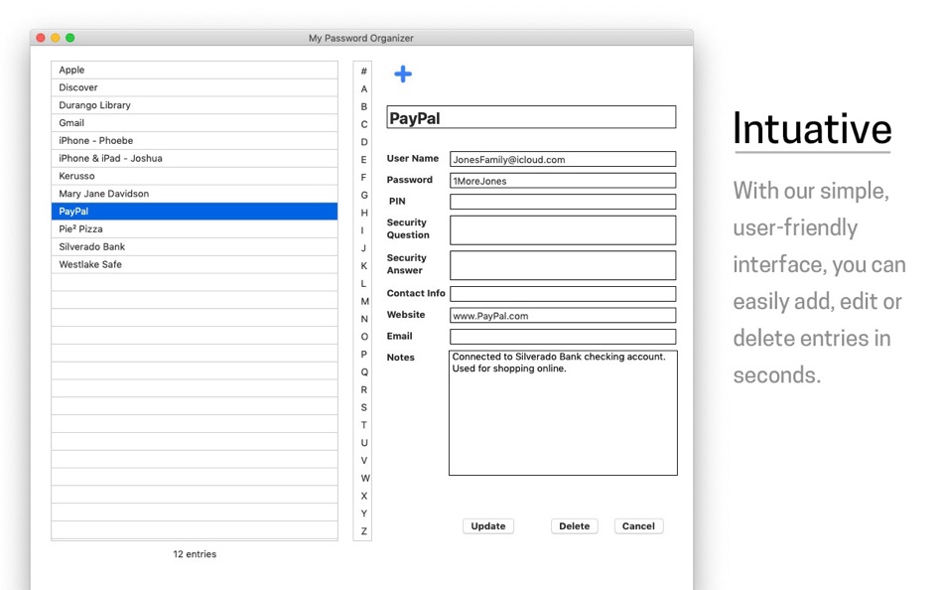Jump to letter G in the alphabet index
This screenshot has height=590, width=943.
[363, 193]
